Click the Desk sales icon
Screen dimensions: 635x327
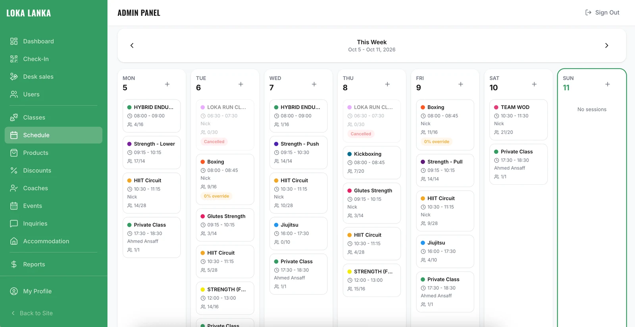pos(14,76)
